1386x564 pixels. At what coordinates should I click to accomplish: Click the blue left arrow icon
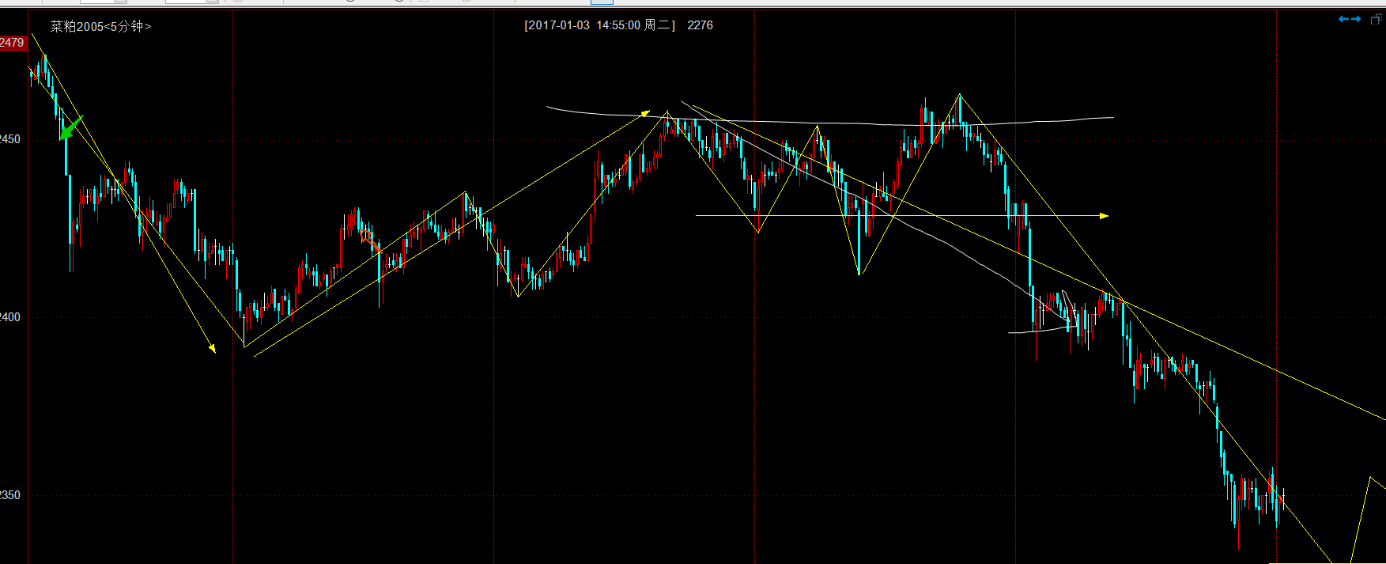(x=1343, y=19)
